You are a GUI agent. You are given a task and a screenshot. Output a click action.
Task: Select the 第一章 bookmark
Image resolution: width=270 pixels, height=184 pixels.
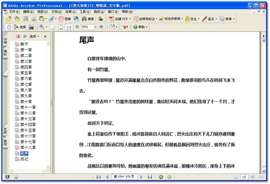point(26,50)
